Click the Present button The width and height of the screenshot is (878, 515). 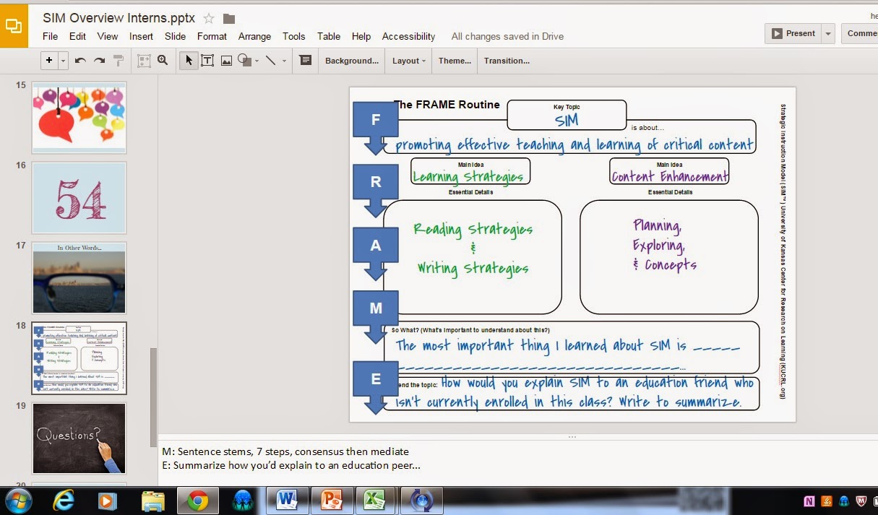(793, 33)
